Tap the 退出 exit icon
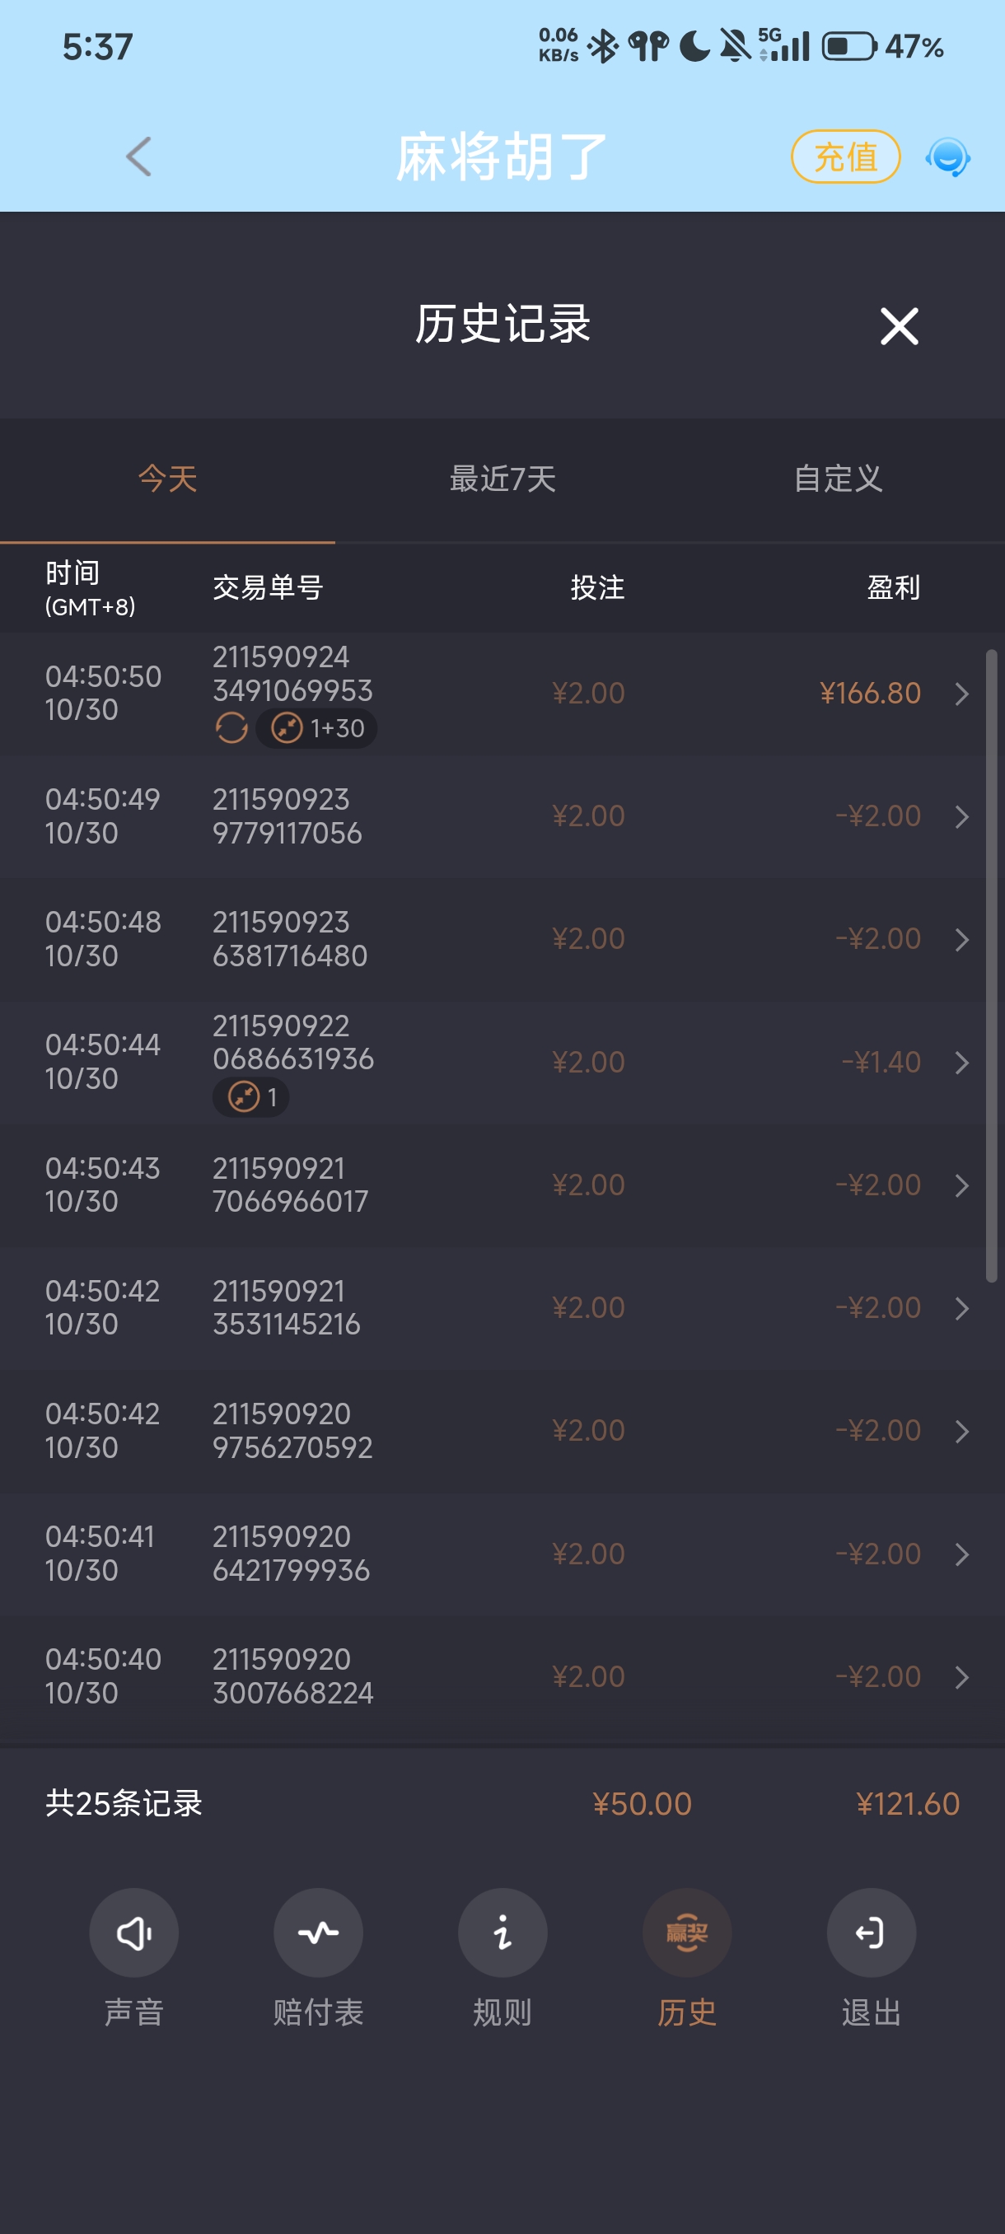 [872, 1933]
